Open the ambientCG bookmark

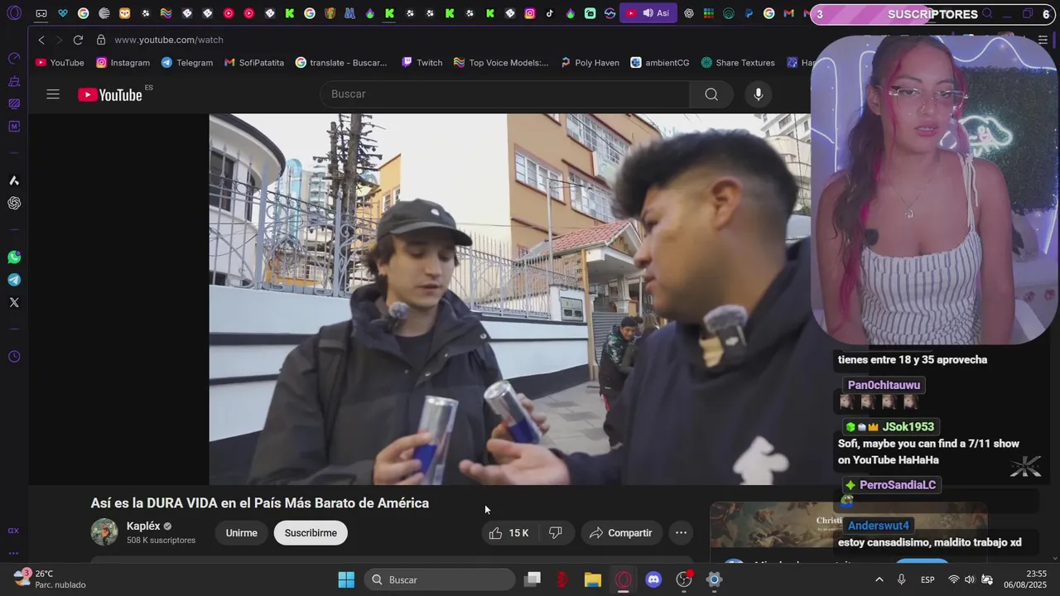click(660, 63)
